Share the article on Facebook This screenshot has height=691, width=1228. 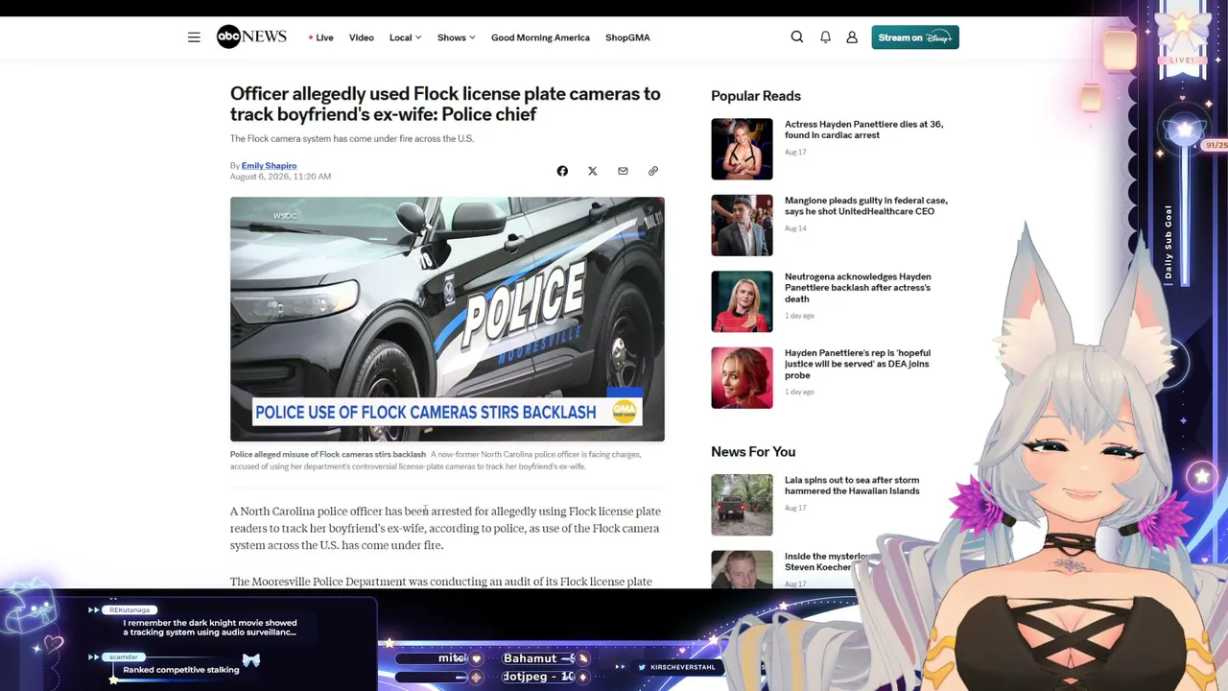click(562, 171)
